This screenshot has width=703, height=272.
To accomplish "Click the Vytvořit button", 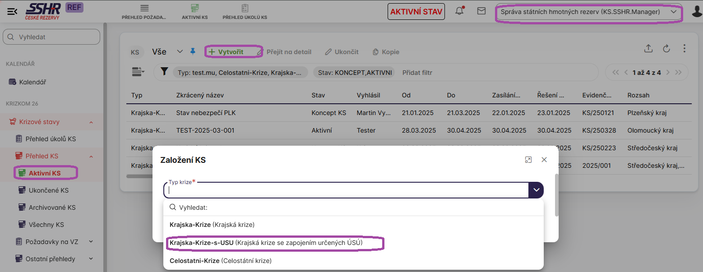I will coord(227,52).
